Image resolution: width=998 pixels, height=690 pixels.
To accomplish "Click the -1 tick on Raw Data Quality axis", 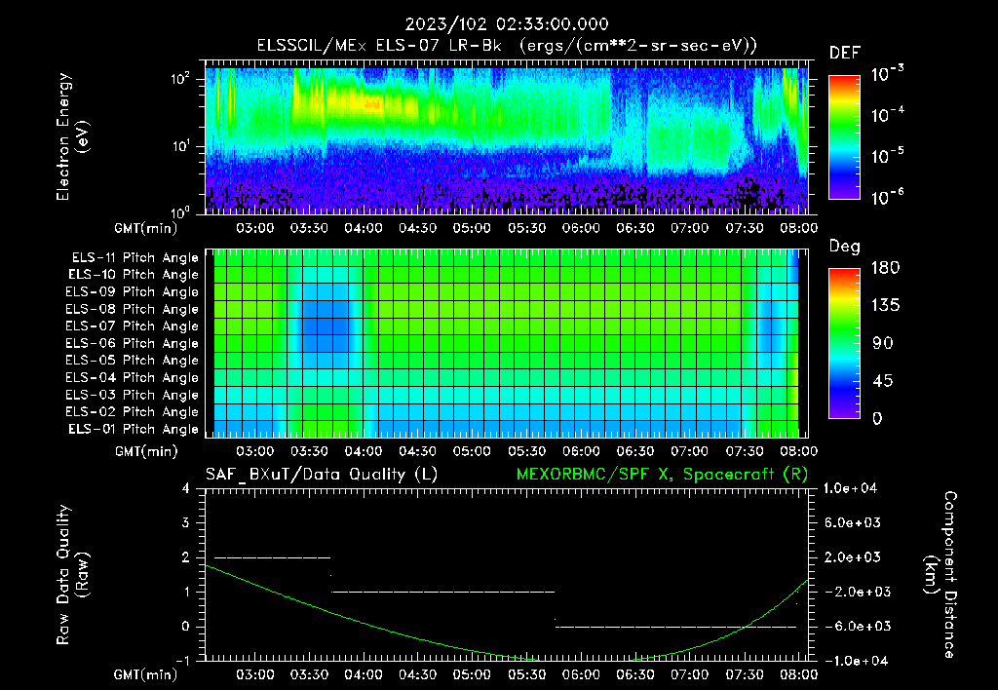I will point(182,660).
